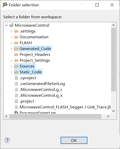Image resolution: width=120 pixels, height=149 pixels.
Task: Expand the Sources folder arrow
Action: (11, 66)
